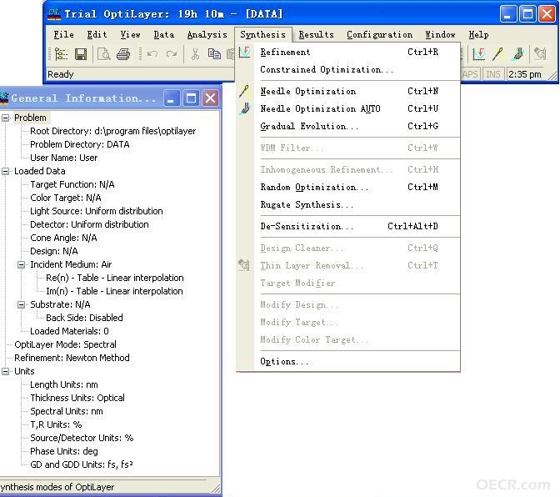Close the open Synthesis menu

[x=262, y=35]
